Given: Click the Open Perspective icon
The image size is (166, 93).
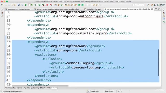Looking at the screenshot, I should point(148,5).
